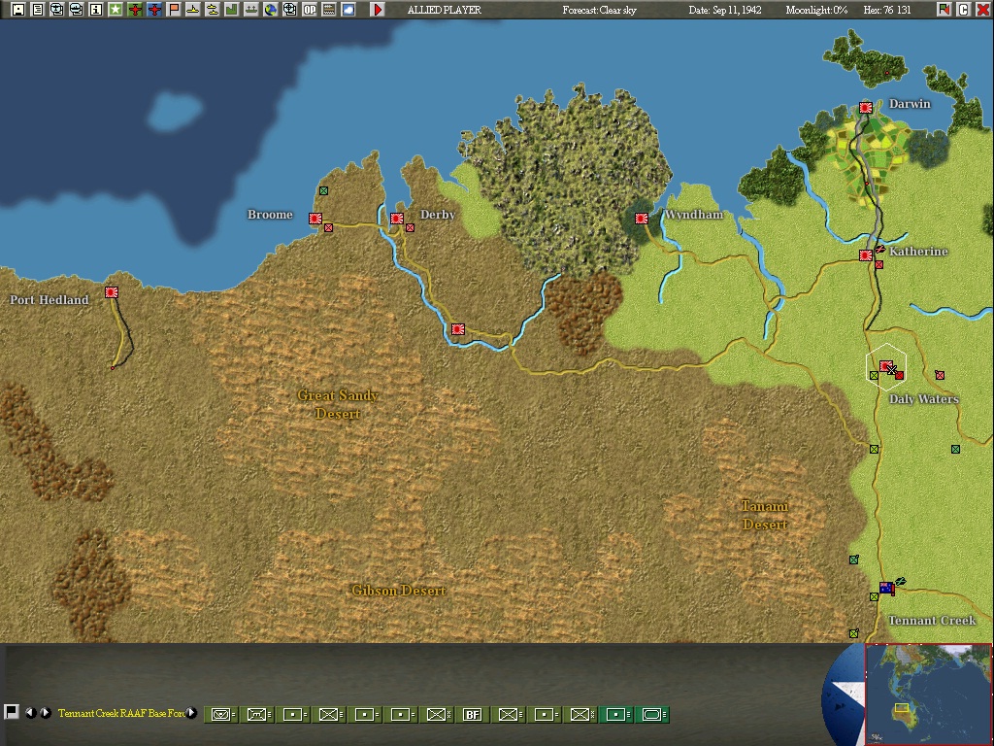
Task: Click the red arrow end turn button
Action: click(x=378, y=10)
